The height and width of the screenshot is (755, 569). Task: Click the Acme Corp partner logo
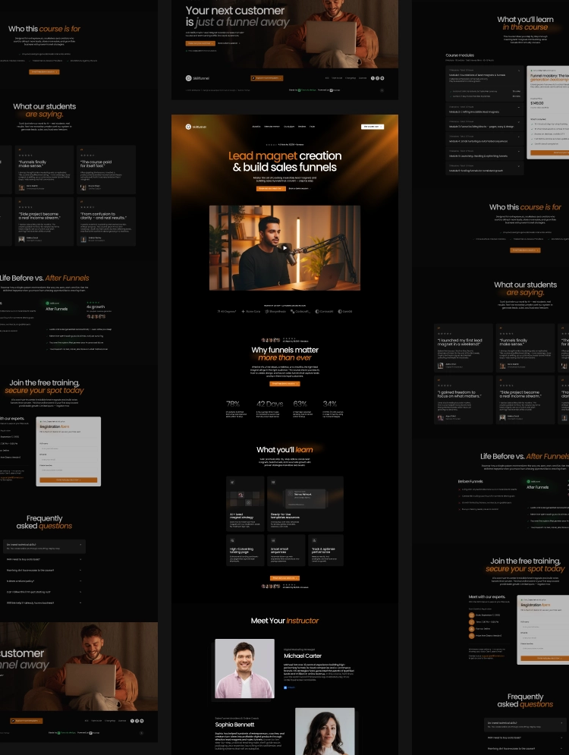click(x=251, y=312)
